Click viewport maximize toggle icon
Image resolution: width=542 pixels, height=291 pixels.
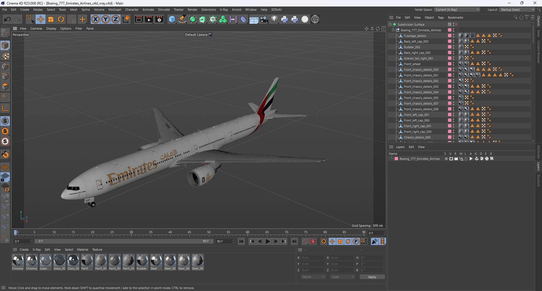click(384, 28)
